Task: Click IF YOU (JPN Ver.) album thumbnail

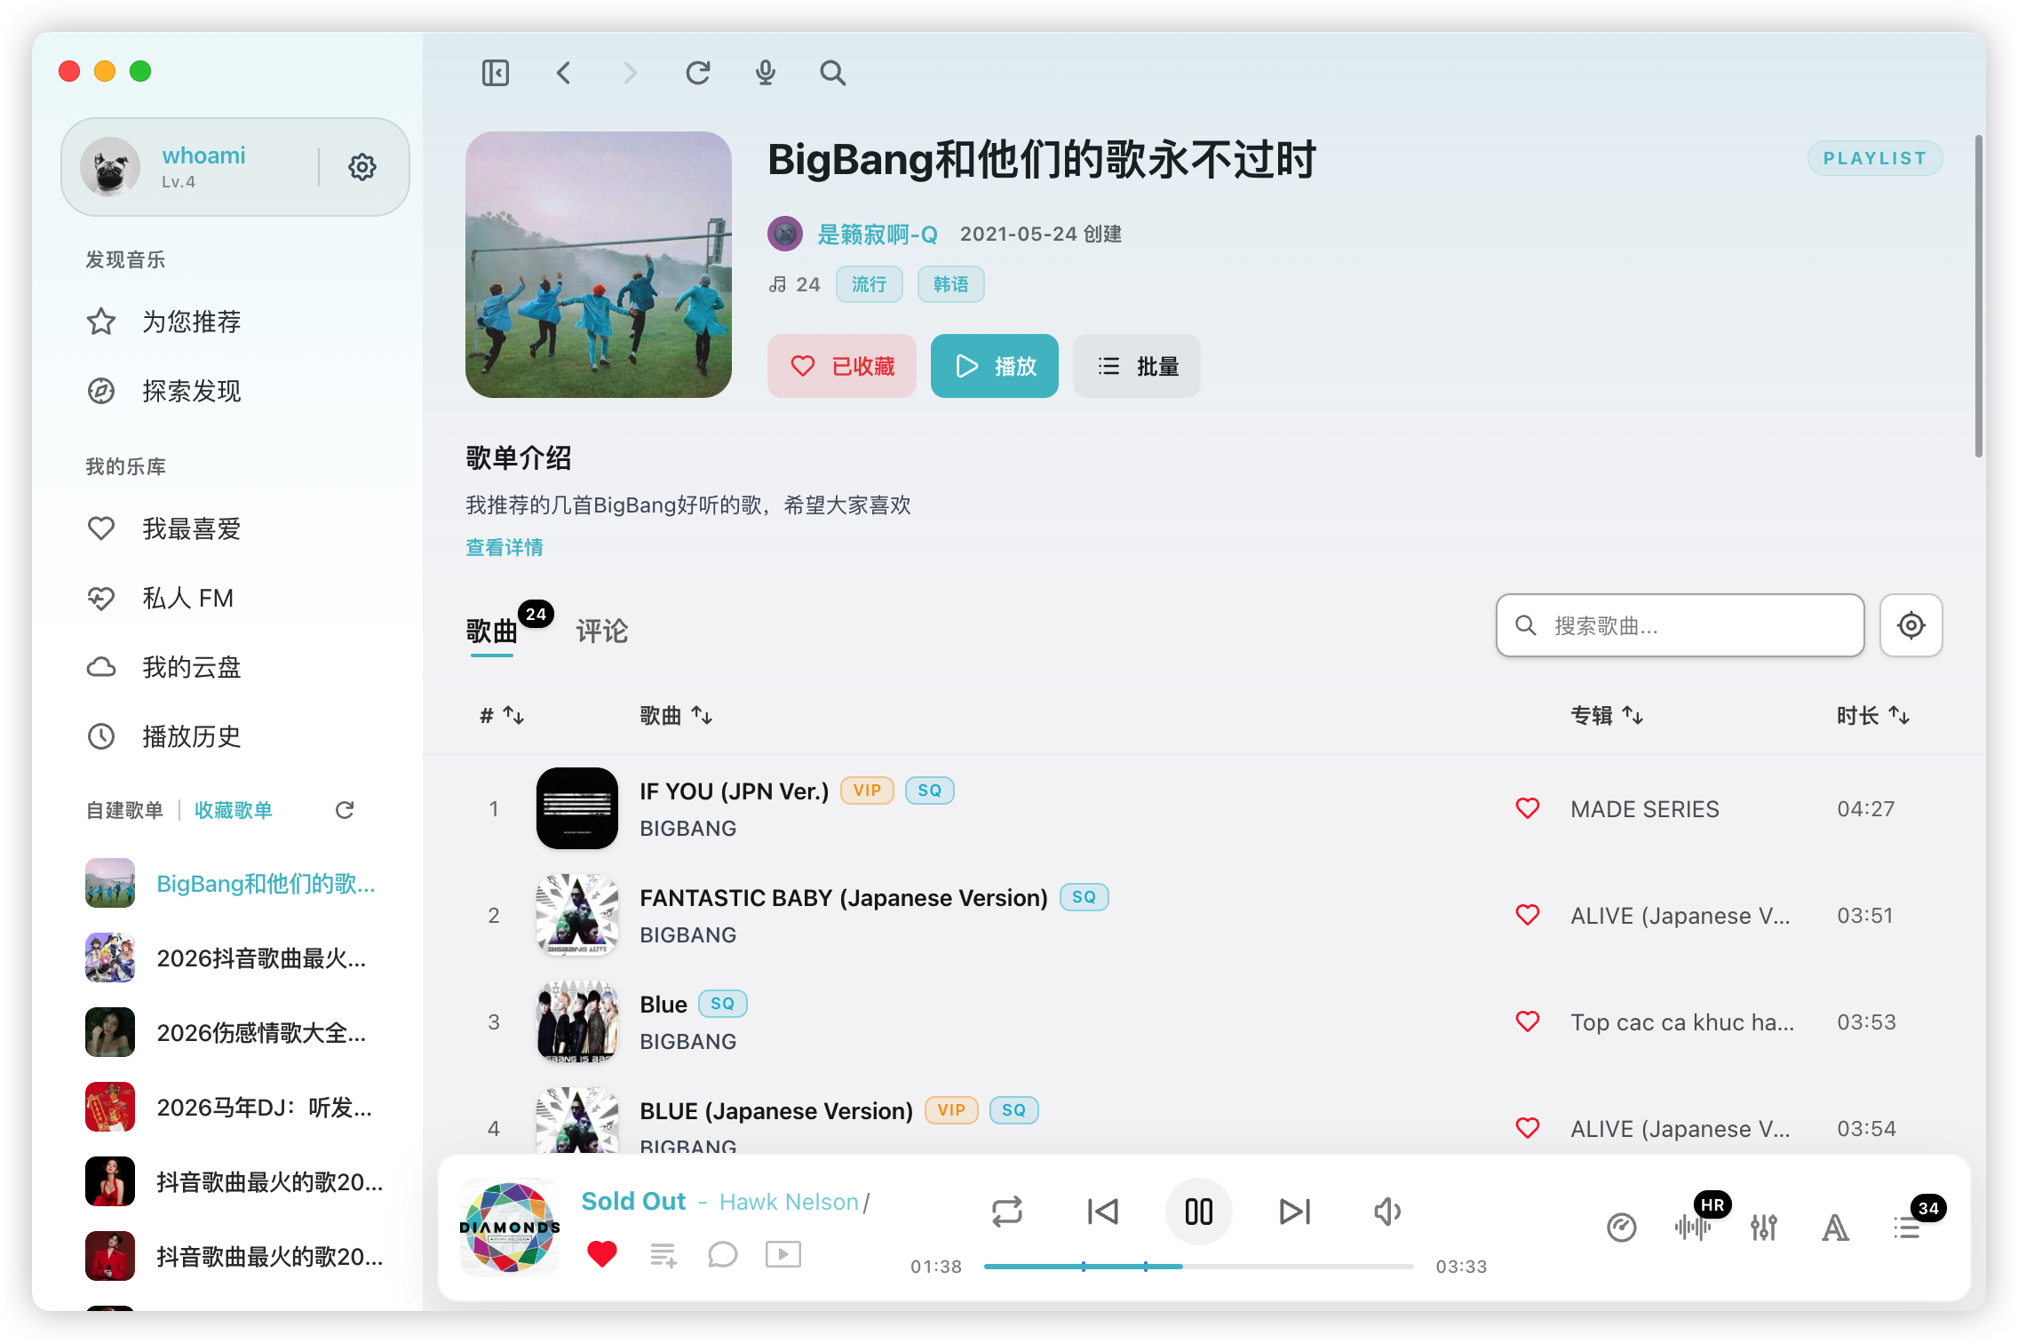Action: click(x=577, y=808)
